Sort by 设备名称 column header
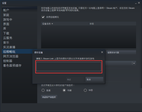 [x=65, y=24]
